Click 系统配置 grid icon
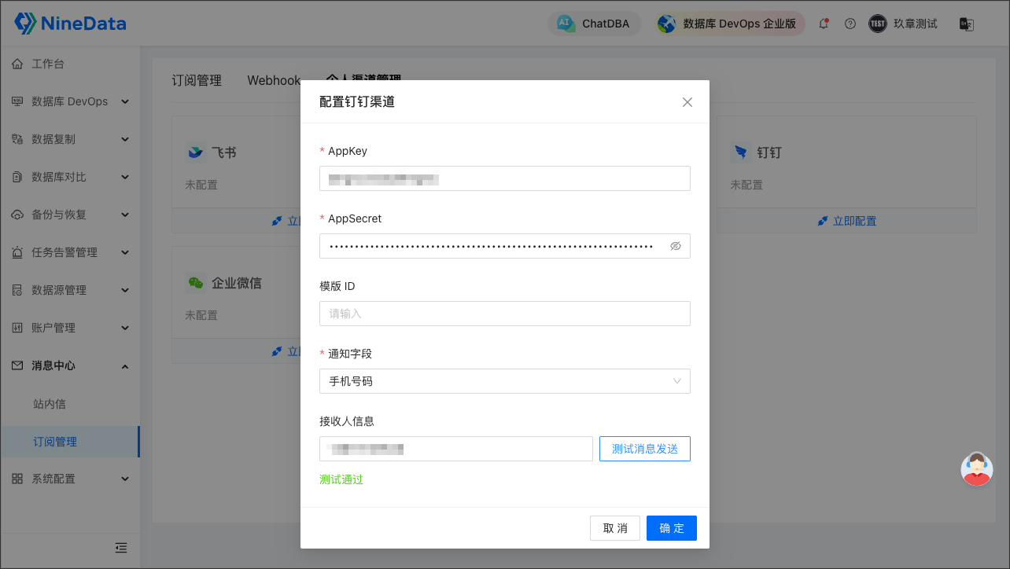 [x=17, y=479]
